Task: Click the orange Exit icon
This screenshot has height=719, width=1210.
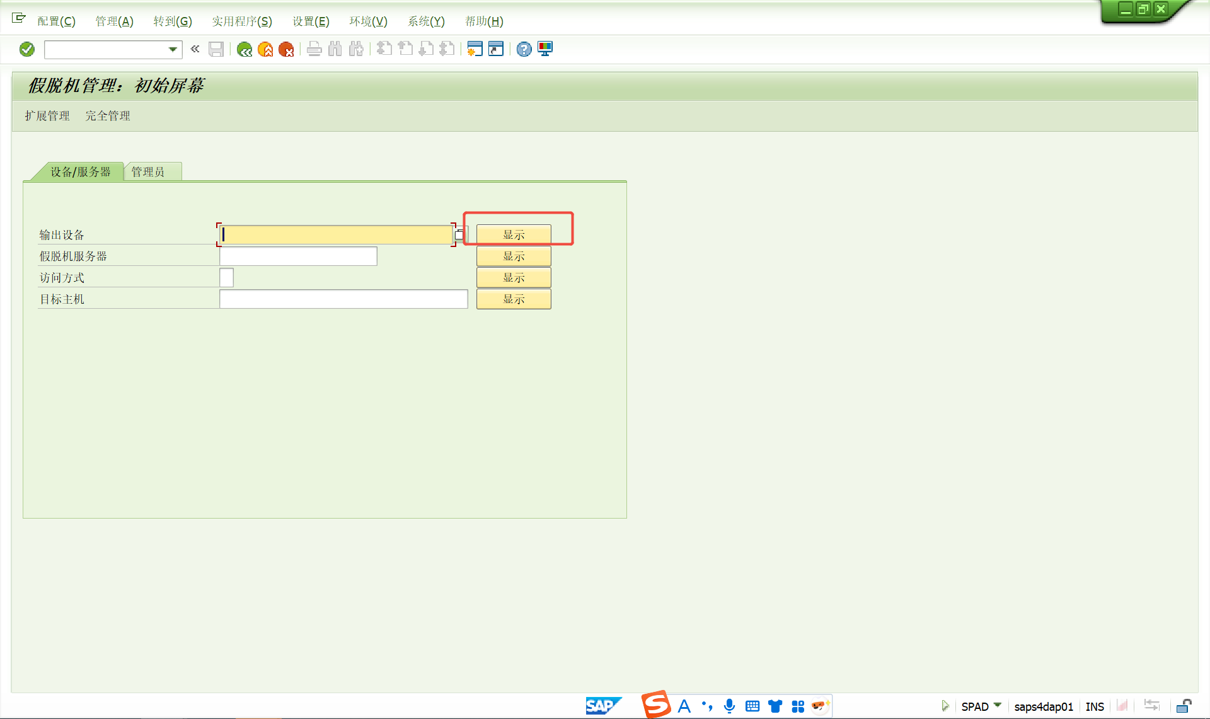Action: (x=265, y=49)
